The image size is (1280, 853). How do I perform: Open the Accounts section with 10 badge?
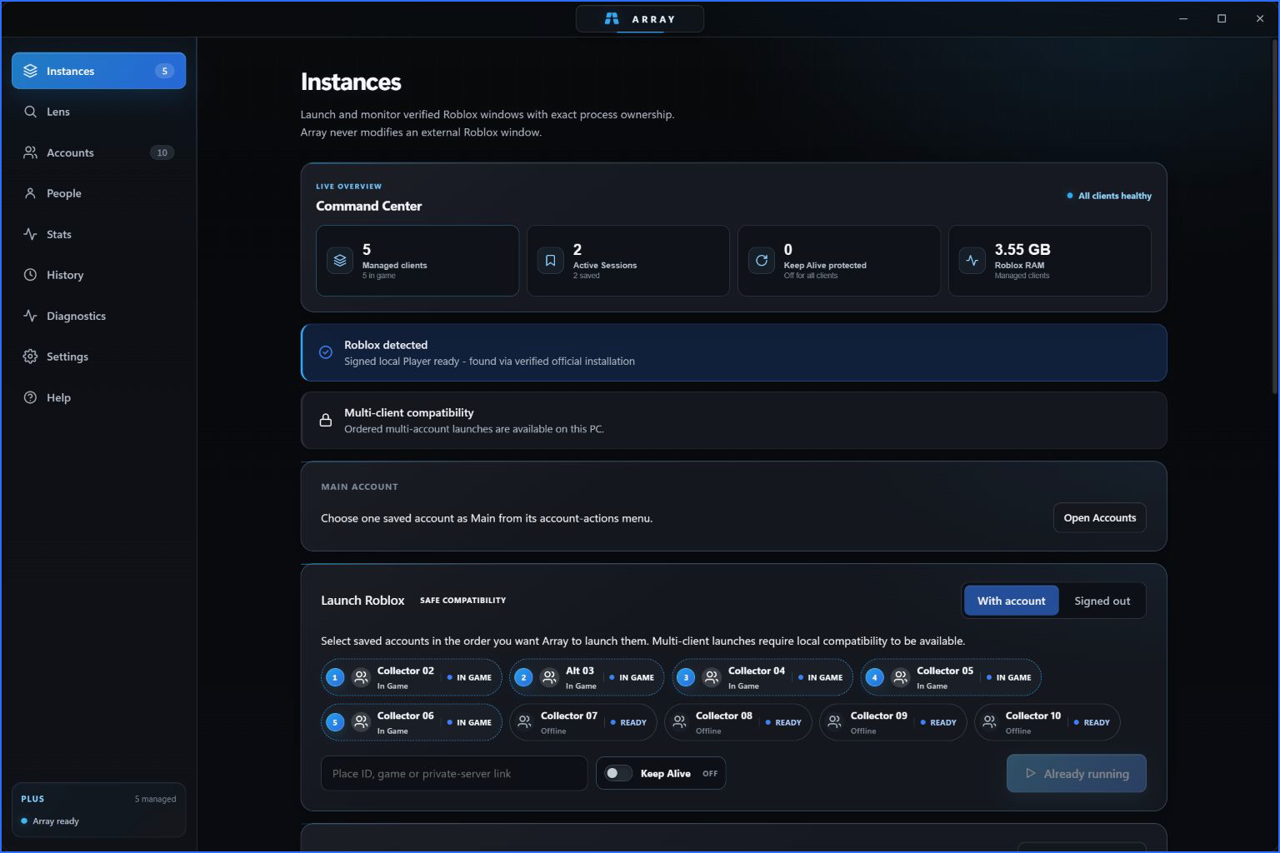pos(98,152)
